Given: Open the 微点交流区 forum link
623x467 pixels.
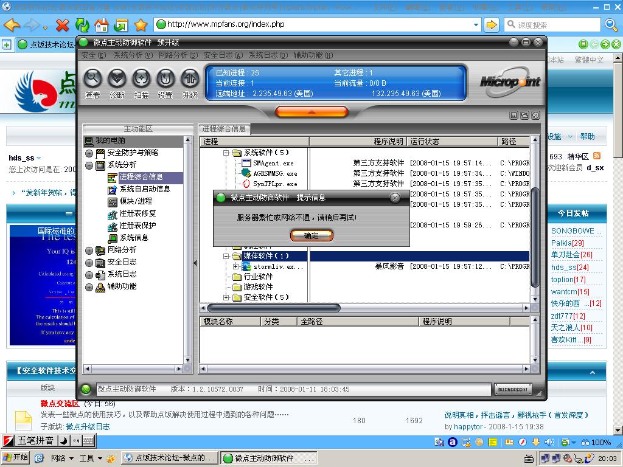Looking at the screenshot, I should coord(60,404).
